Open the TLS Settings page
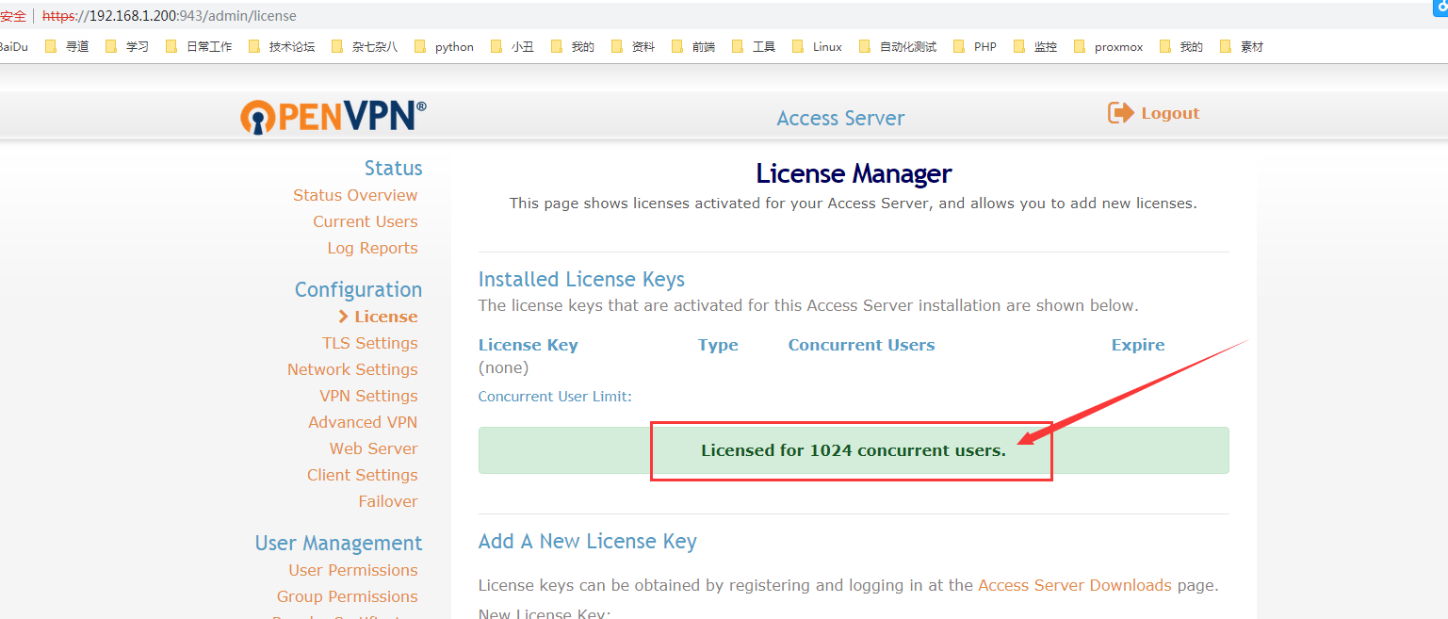The image size is (1448, 619). [370, 343]
